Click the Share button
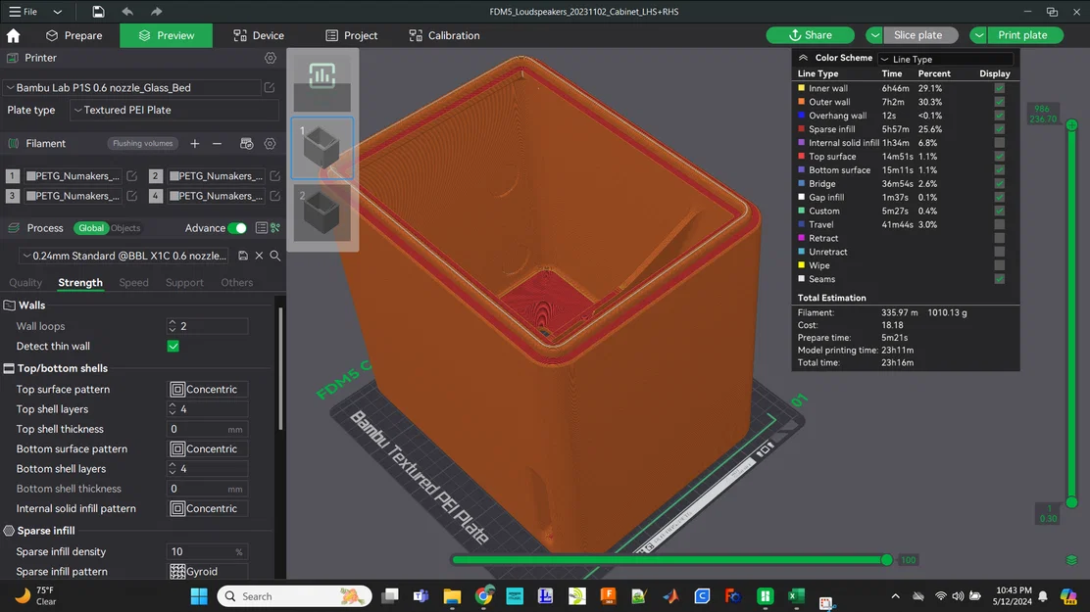This screenshot has width=1090, height=612. pyautogui.click(x=811, y=34)
